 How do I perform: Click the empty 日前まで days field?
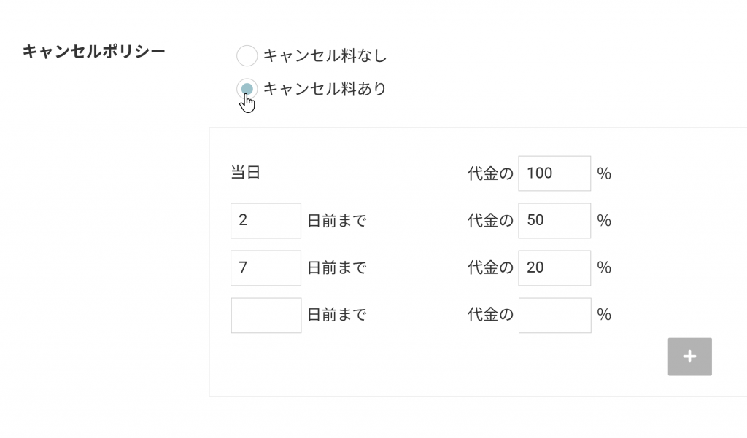point(266,315)
